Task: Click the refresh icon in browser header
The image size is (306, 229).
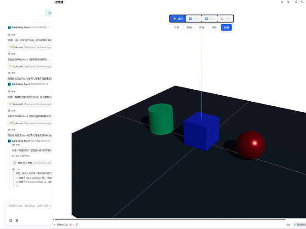Action: click(x=288, y=2)
